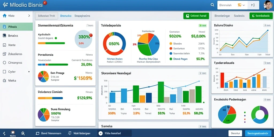Open the Kante sidebar icon
Viewport: 274px width, 137px height.
5,45
